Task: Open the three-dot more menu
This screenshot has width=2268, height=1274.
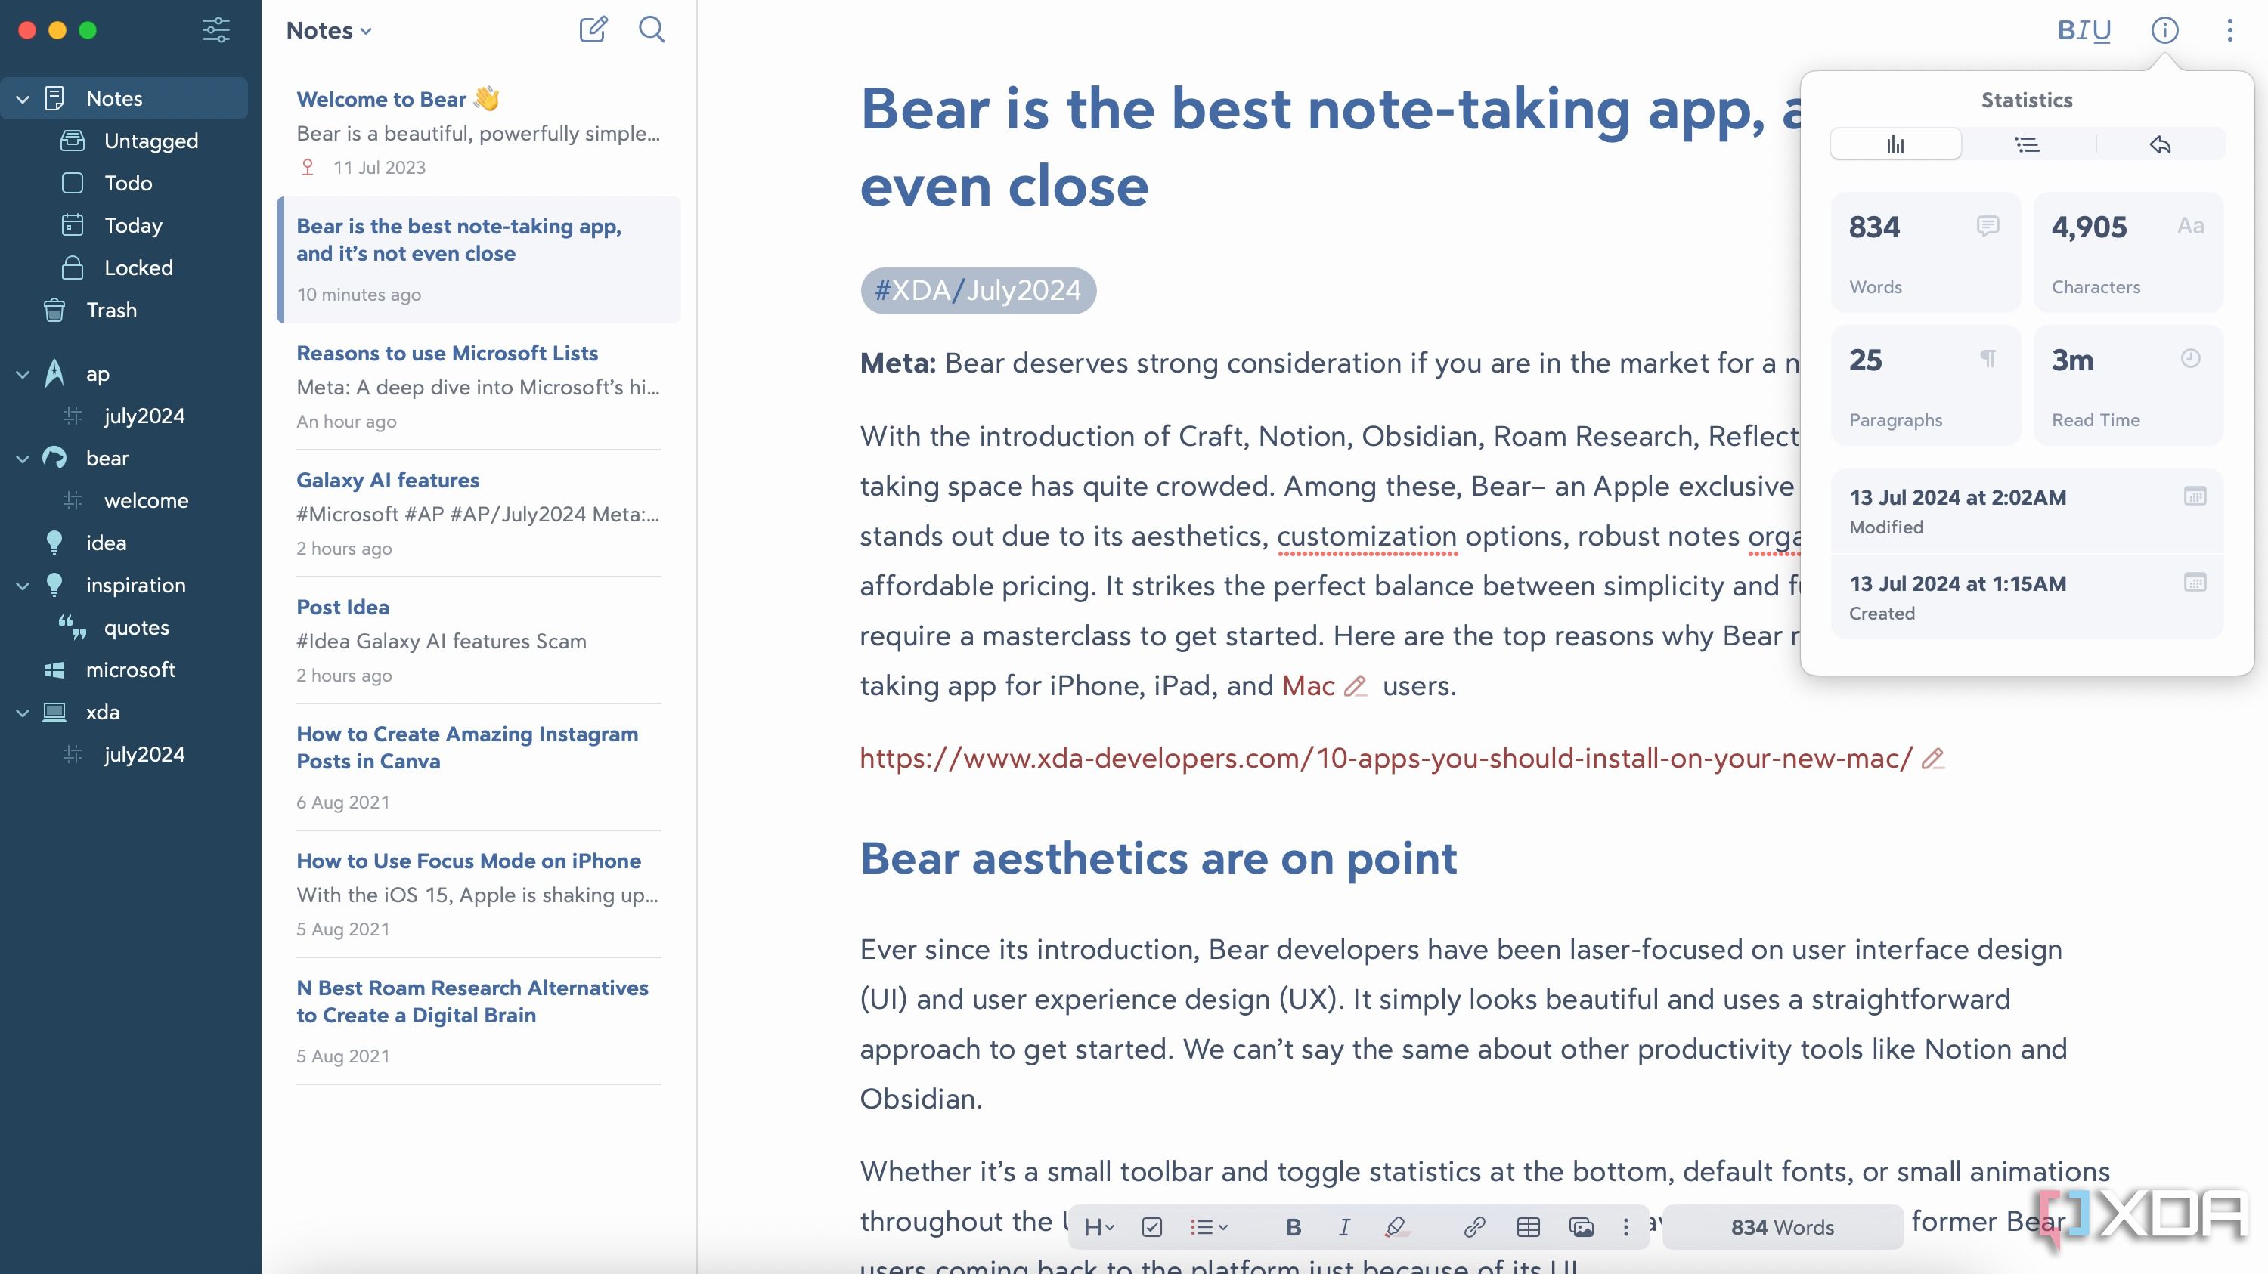Action: (2229, 30)
